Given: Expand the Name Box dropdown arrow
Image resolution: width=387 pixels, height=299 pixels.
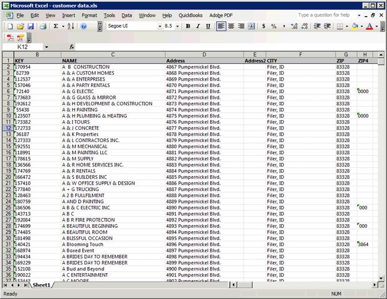Looking at the screenshot, I should tap(46, 47).
